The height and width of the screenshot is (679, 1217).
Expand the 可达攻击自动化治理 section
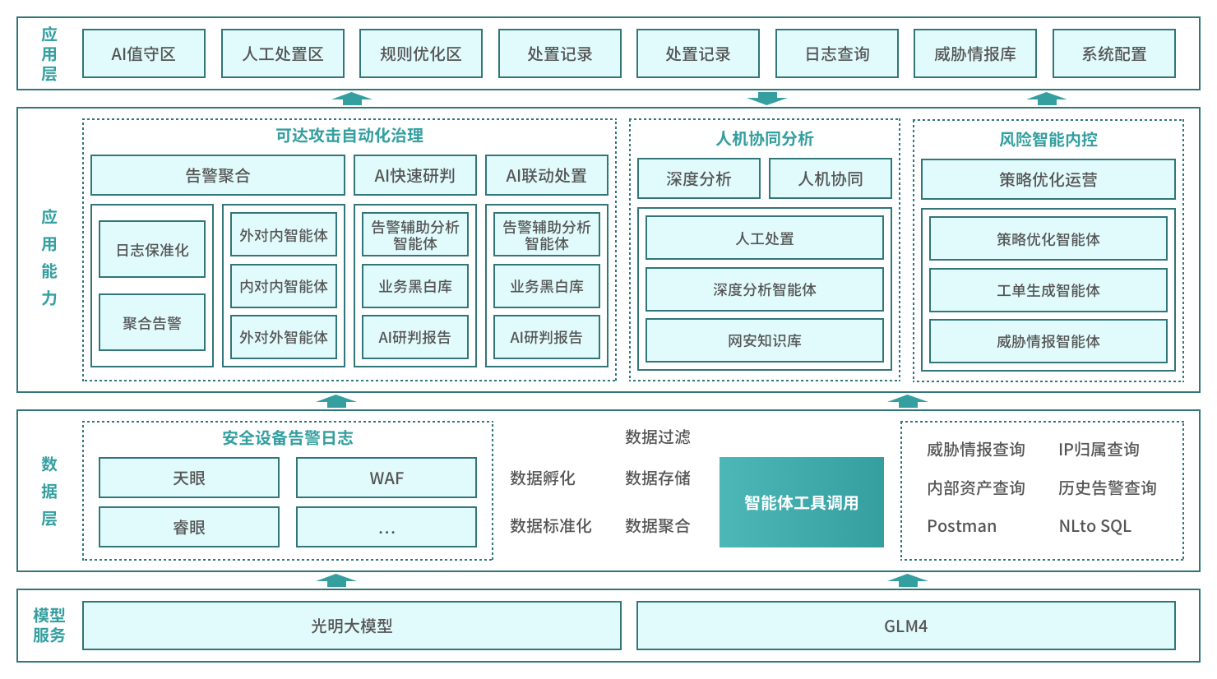pyautogui.click(x=349, y=136)
